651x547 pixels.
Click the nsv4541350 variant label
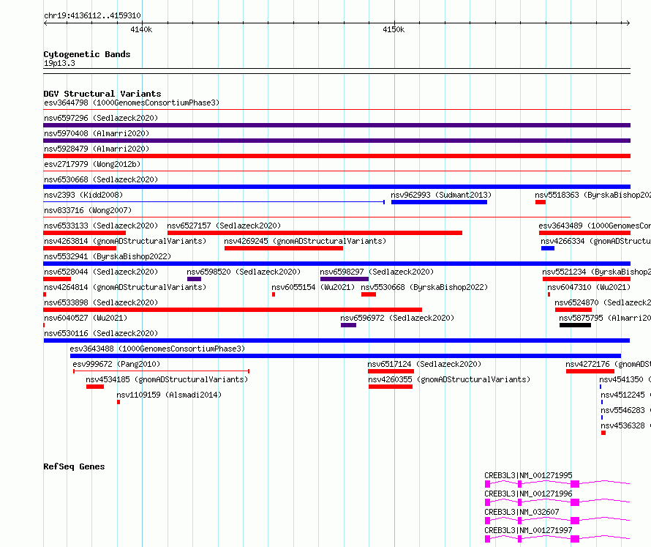coord(625,379)
